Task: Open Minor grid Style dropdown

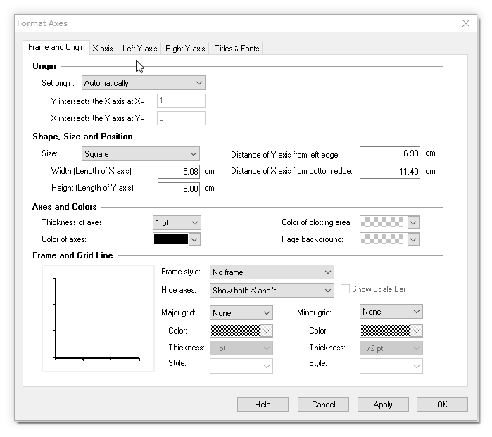Action: point(391,366)
